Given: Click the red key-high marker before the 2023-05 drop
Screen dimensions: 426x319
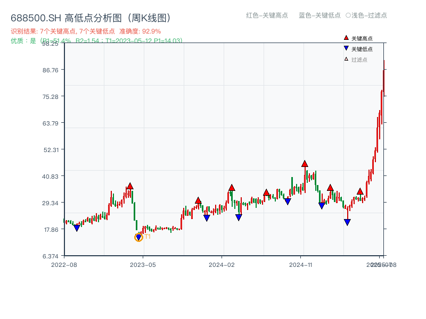Looking at the screenshot, I should pyautogui.click(x=130, y=186).
